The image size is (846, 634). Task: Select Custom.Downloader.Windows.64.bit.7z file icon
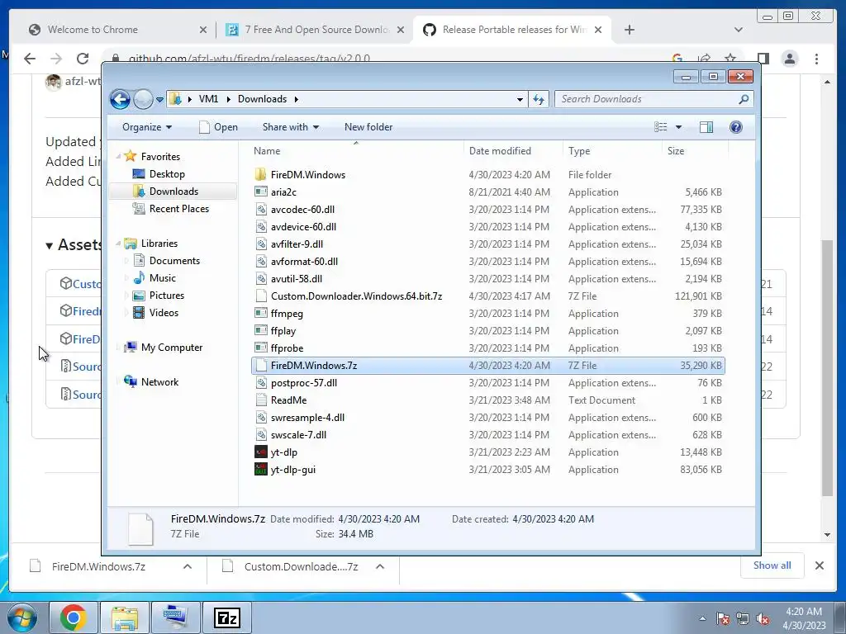(x=260, y=296)
